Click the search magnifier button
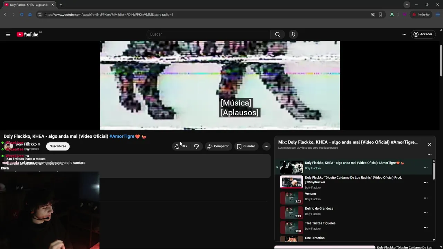Image resolution: width=443 pixels, height=249 pixels. (278, 34)
